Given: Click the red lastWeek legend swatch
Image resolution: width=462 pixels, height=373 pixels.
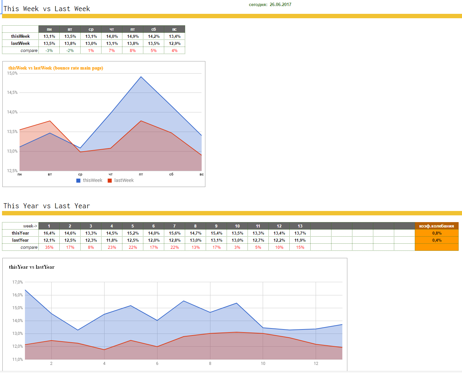Looking at the screenshot, I should [x=110, y=181].
